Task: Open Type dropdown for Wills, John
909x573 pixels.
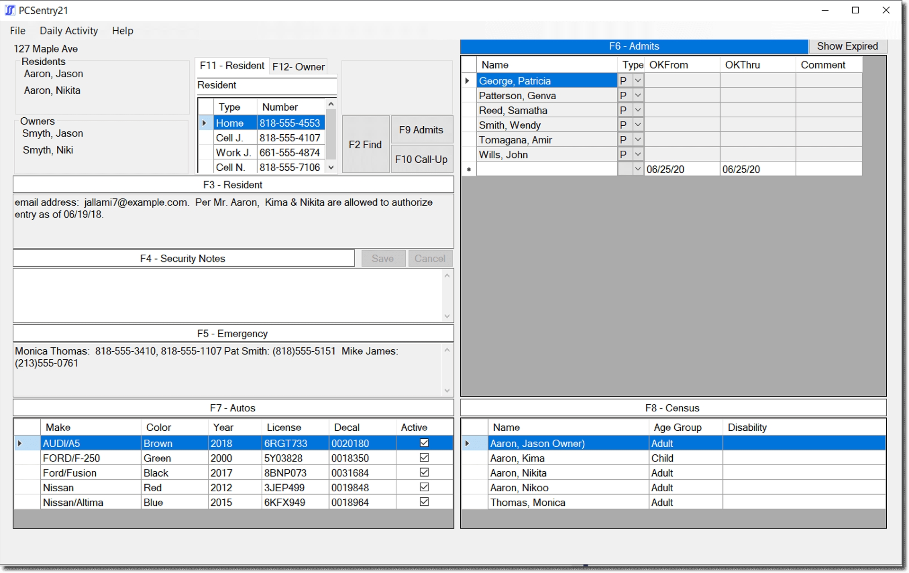Action: pyautogui.click(x=638, y=154)
